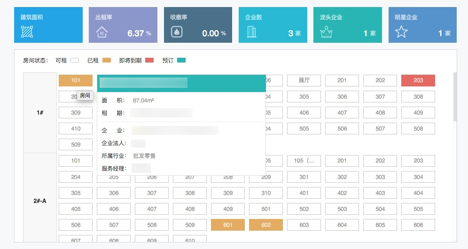Click the star icon in 明星企业 card
This screenshot has height=249, width=468.
point(401,32)
